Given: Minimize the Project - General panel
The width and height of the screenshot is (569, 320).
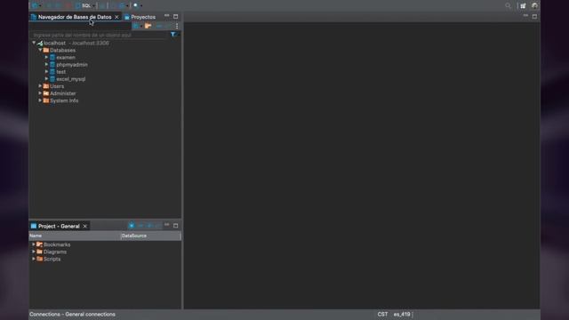Looking at the screenshot, I should (x=166, y=225).
